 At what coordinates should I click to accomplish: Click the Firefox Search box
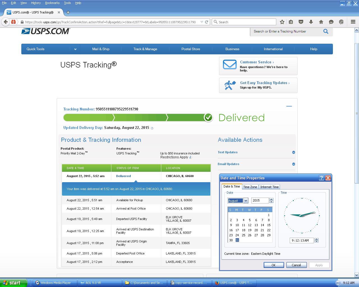(x=244, y=22)
